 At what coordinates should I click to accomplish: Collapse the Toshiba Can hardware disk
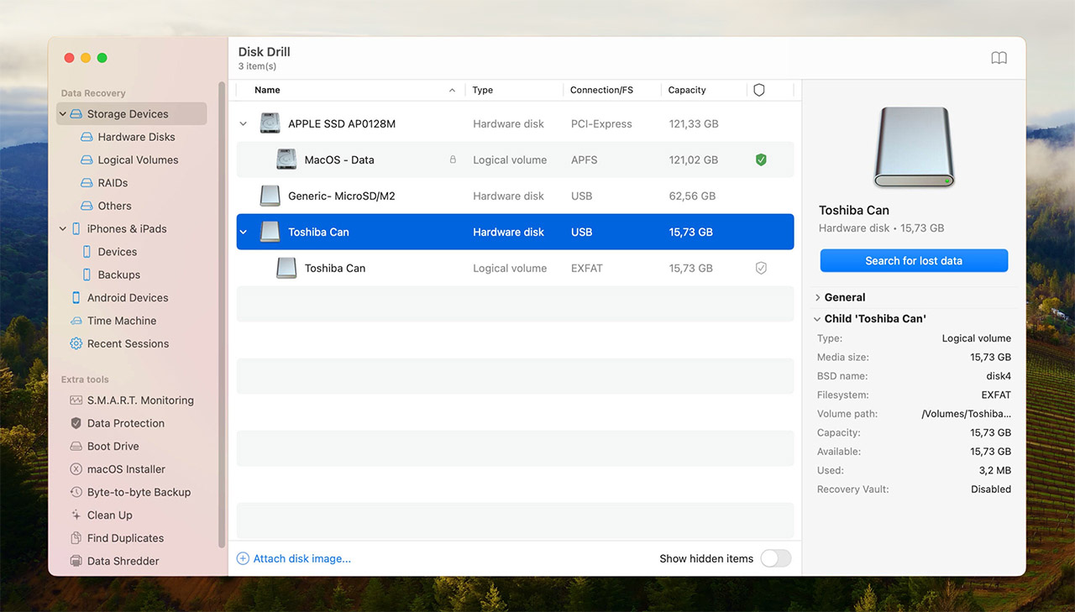coord(243,232)
